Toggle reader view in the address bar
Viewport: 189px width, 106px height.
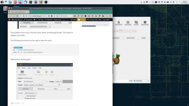49,16
